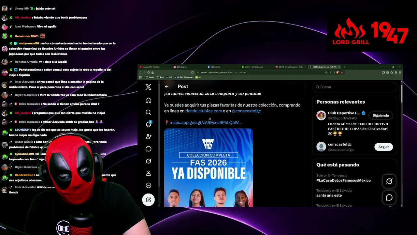Open the #LaCasaDeLosFamososMéxico trend
This screenshot has height=235, width=417.
tap(343, 180)
